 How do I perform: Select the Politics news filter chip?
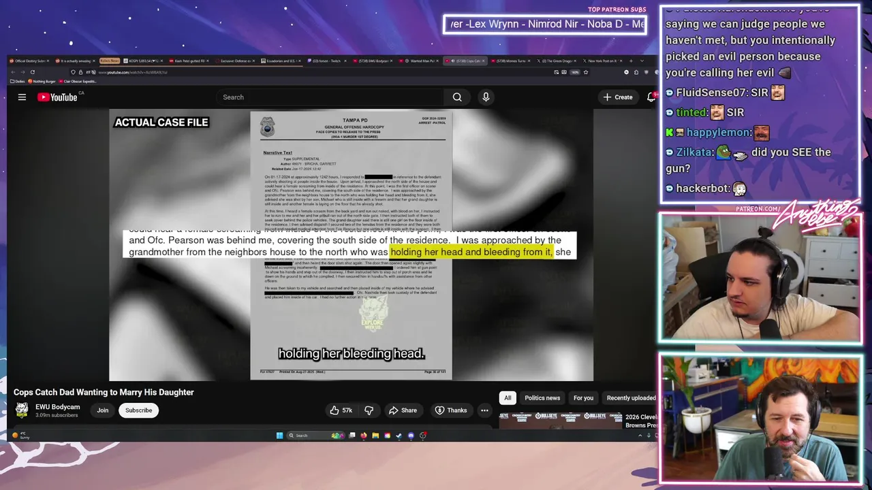click(x=542, y=398)
